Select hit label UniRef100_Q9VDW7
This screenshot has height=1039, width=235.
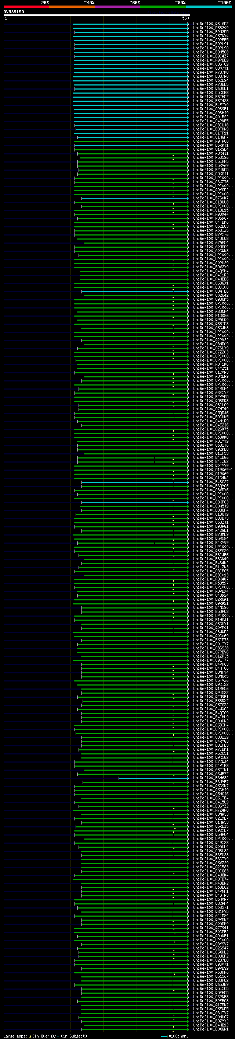click(x=210, y=920)
